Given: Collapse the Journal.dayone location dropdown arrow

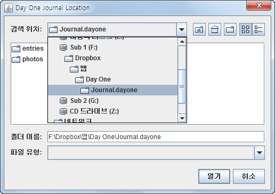Looking at the screenshot, I should tap(182, 29).
